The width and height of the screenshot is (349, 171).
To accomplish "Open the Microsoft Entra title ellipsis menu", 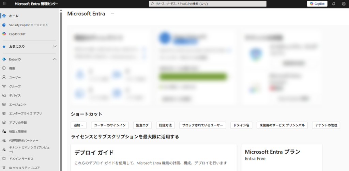I will pyautogui.click(x=112, y=14).
